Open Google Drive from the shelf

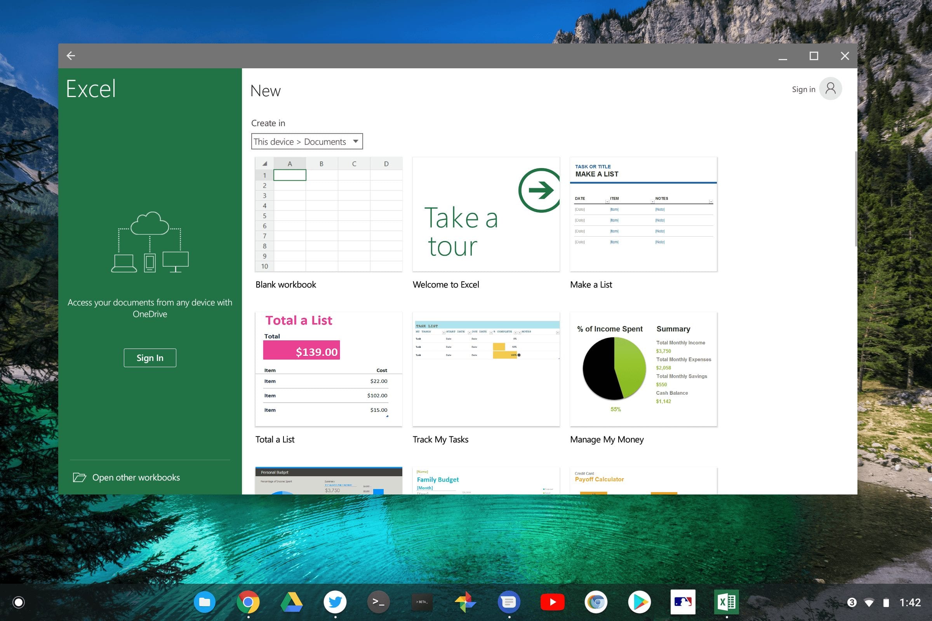(292, 602)
